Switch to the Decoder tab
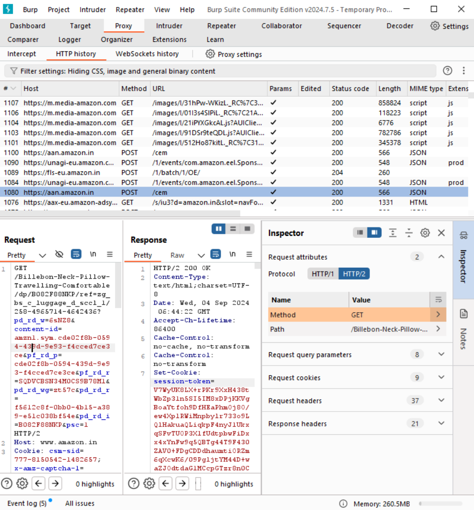 tap(400, 26)
